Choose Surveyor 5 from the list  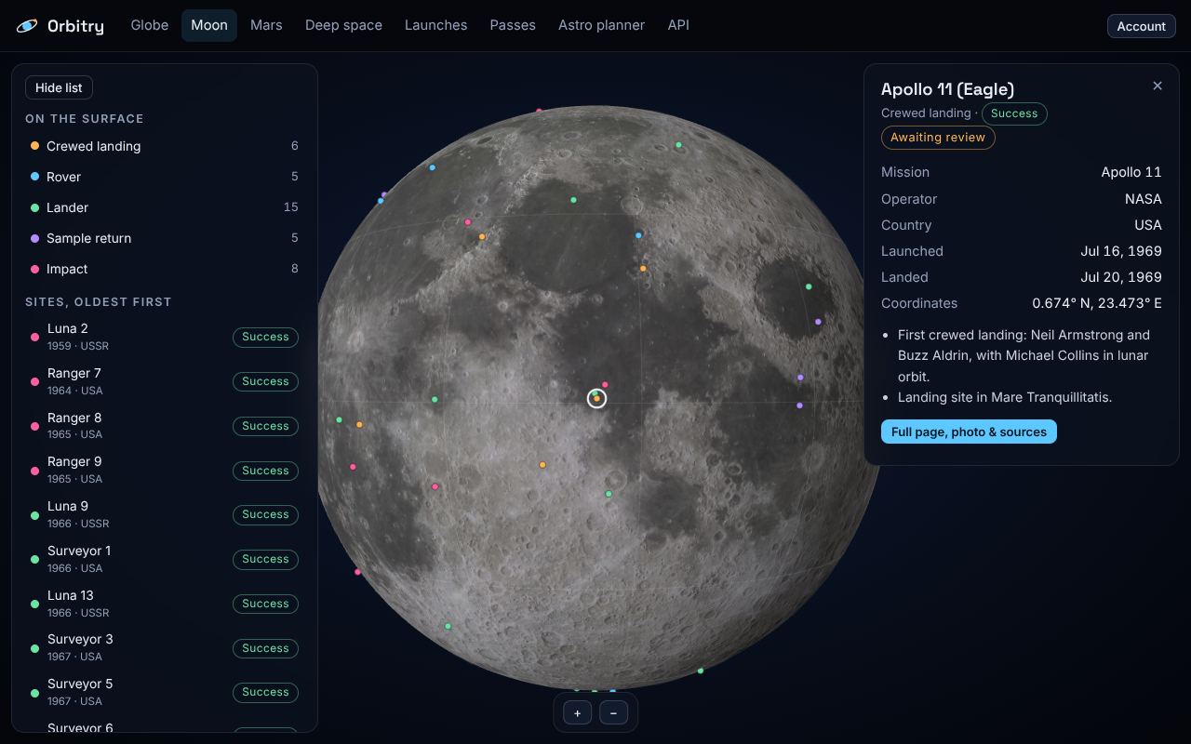click(165, 692)
